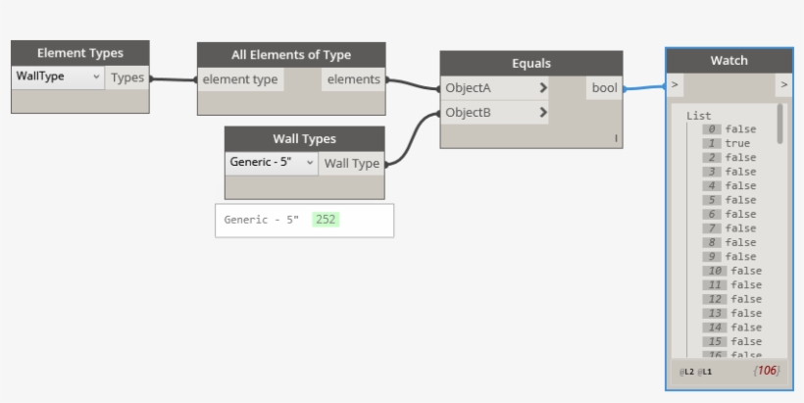This screenshot has width=804, height=403.
Task: Click the Types output port
Action: tap(127, 77)
